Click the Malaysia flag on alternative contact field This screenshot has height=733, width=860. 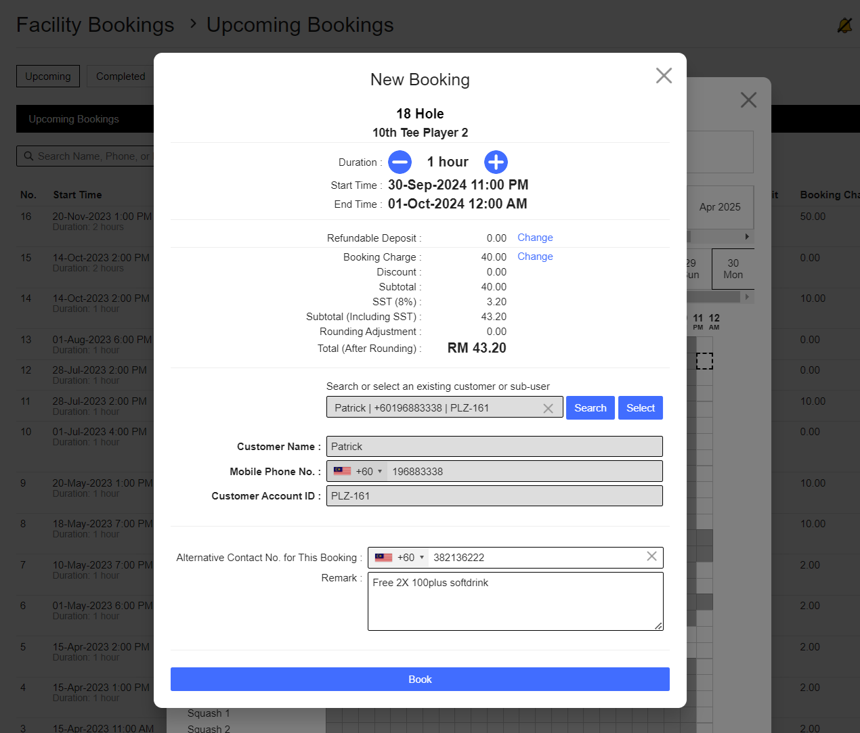pos(383,557)
